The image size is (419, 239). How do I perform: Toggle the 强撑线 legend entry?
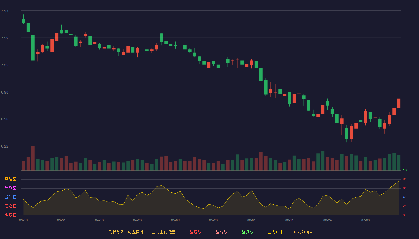(x=245, y=232)
